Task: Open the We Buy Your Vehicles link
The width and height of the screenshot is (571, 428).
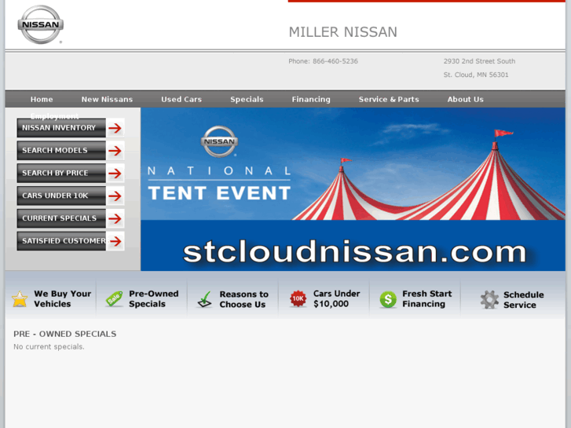Action: (62, 298)
